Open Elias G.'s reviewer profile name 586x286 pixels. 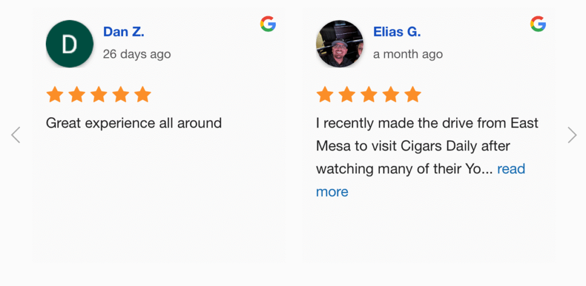pos(397,32)
